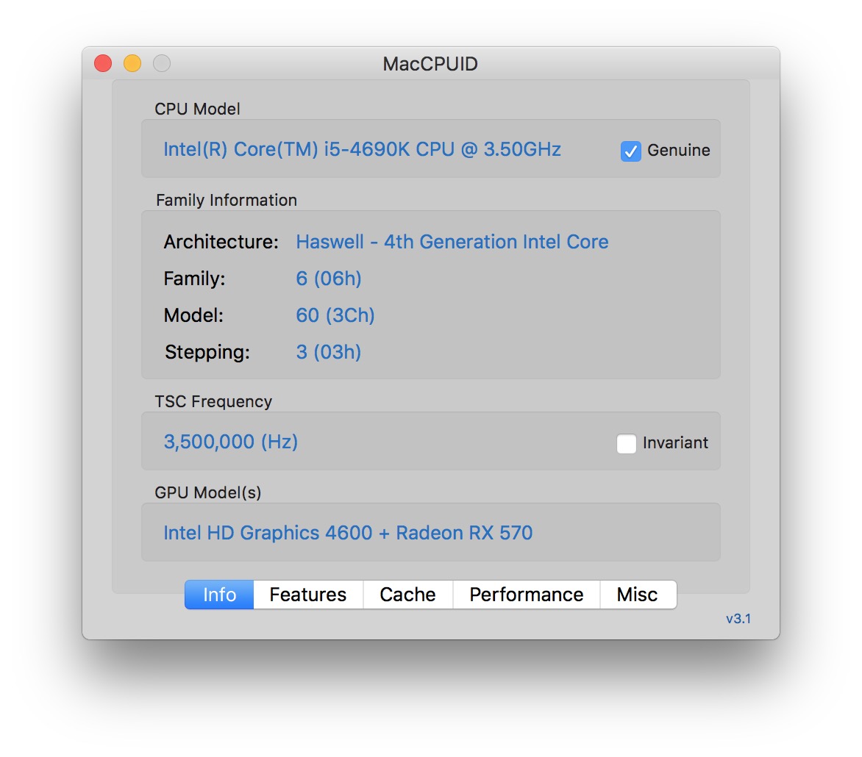
Task: Show the Performance tab
Action: pos(526,595)
